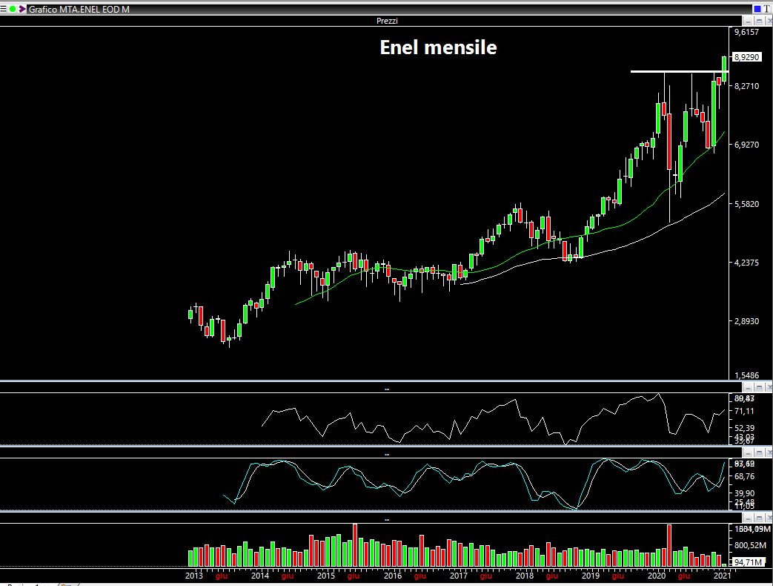Click the 39,90 oscillator scale value
Viewport: 773px width, 586px height.
744,493
